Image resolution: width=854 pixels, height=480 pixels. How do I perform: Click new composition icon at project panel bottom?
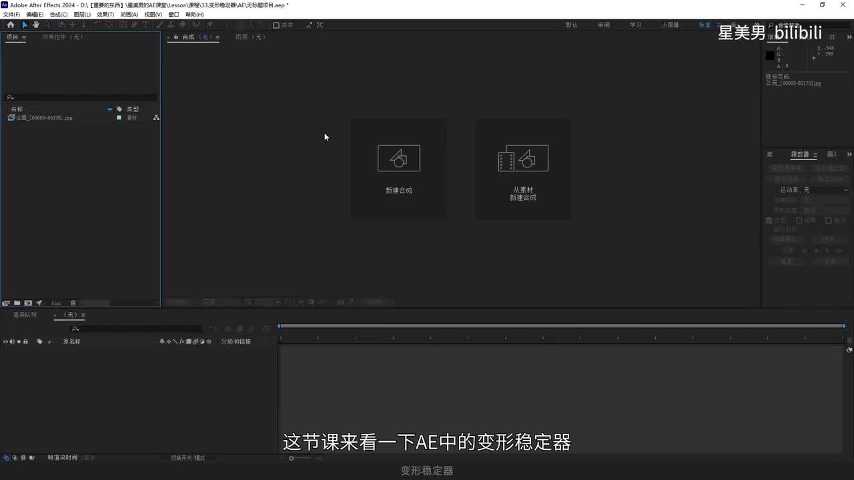(x=28, y=303)
